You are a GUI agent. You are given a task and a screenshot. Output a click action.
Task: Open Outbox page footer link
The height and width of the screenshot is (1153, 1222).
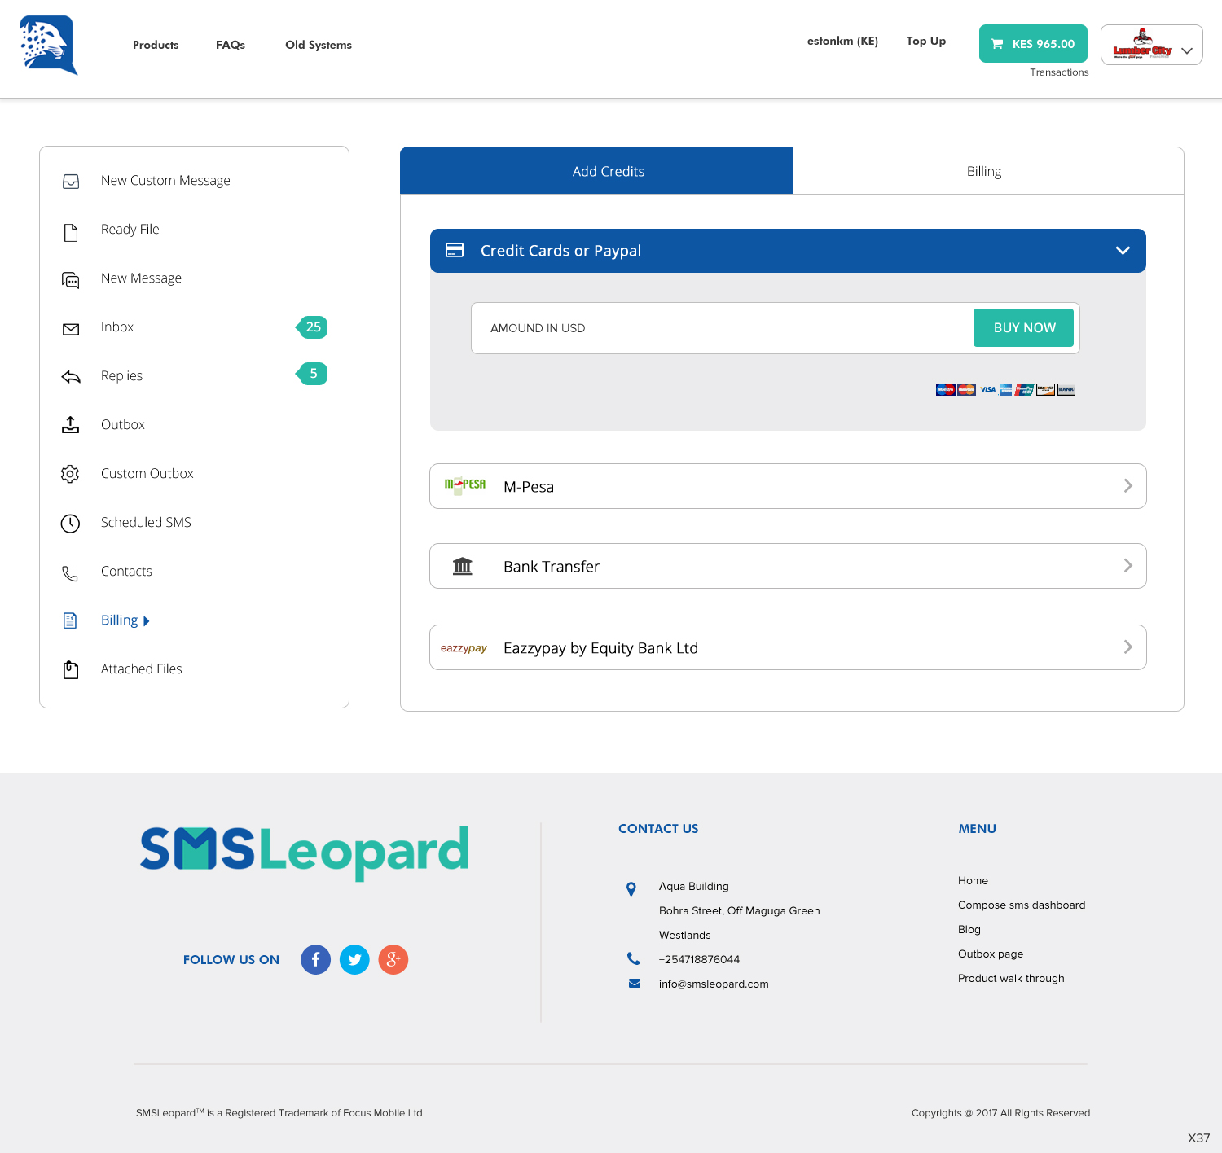[991, 954]
